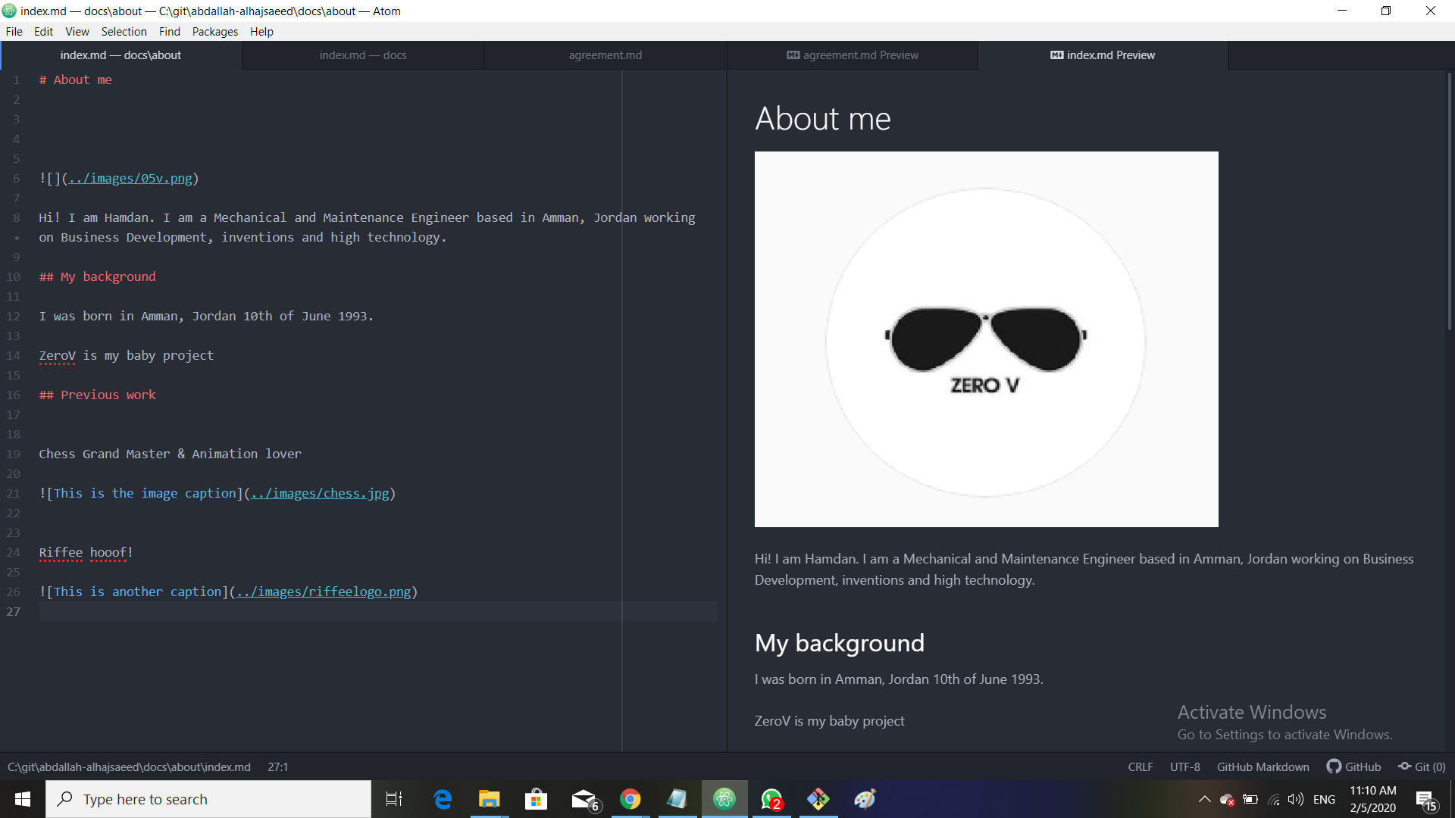Select the index.md — docs\about tab
The image size is (1455, 818).
[119, 54]
